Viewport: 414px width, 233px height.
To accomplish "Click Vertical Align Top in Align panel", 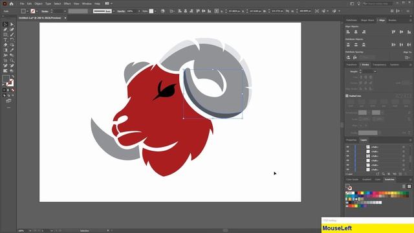I will (394, 32).
